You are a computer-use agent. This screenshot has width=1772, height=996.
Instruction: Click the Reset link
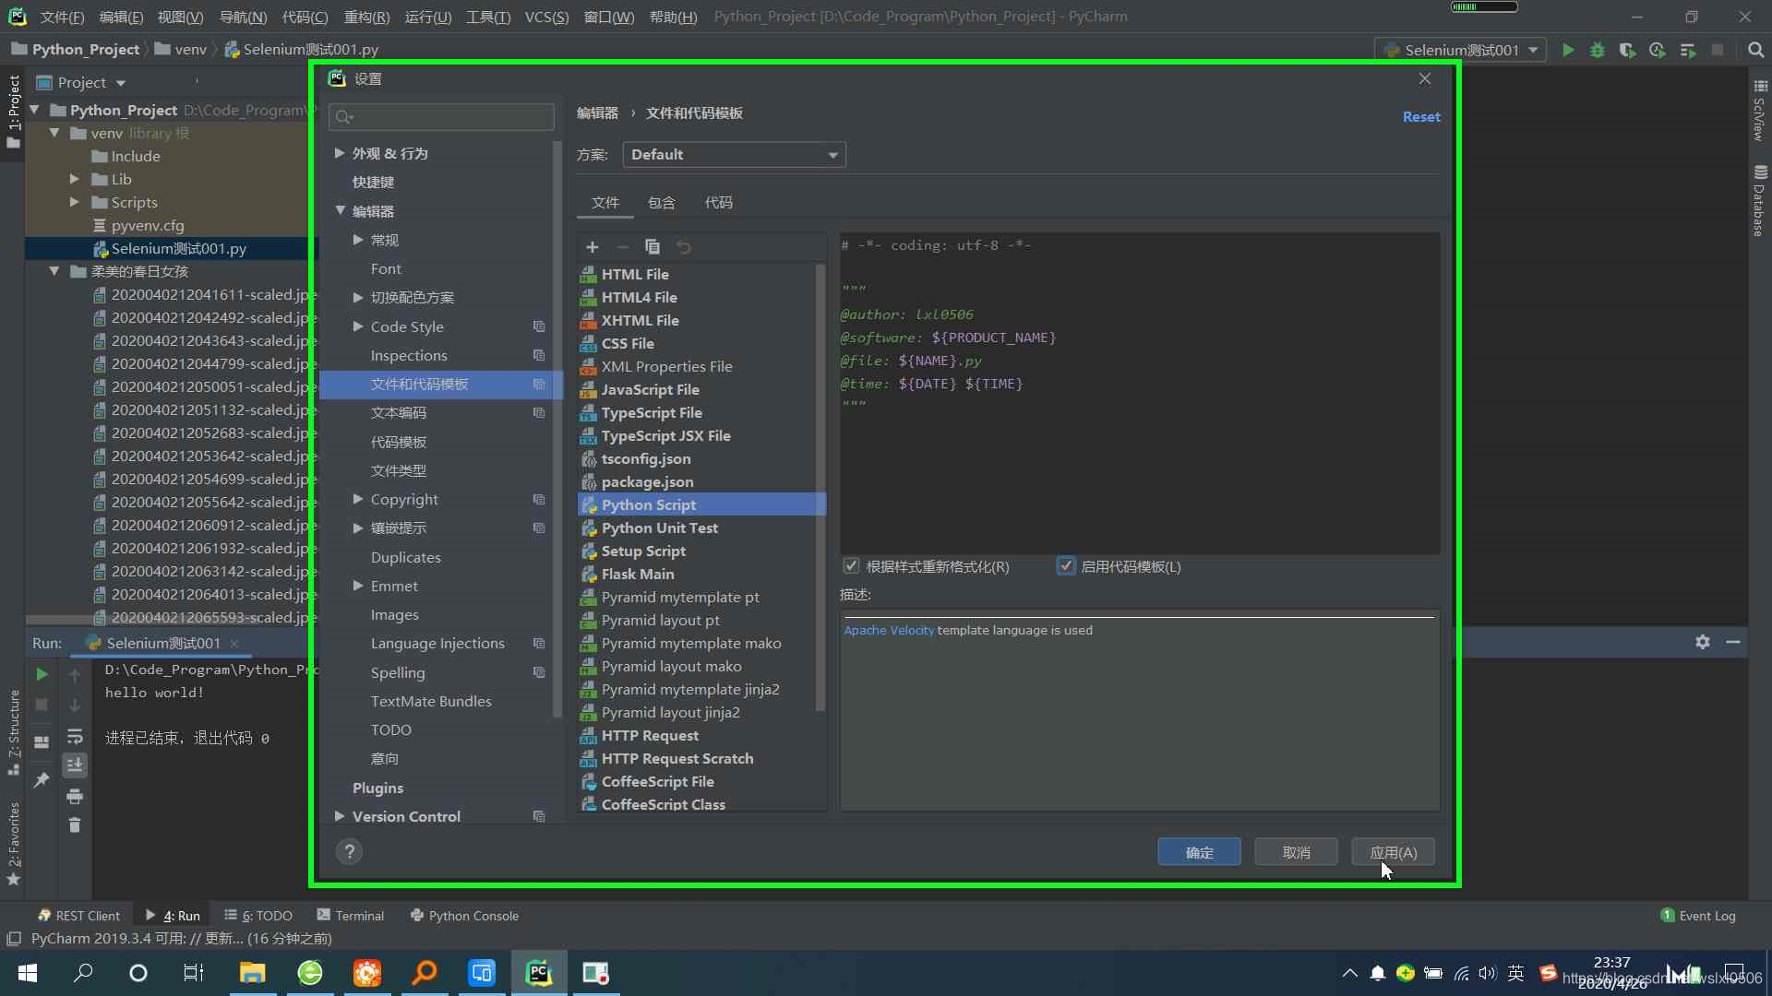1420,117
